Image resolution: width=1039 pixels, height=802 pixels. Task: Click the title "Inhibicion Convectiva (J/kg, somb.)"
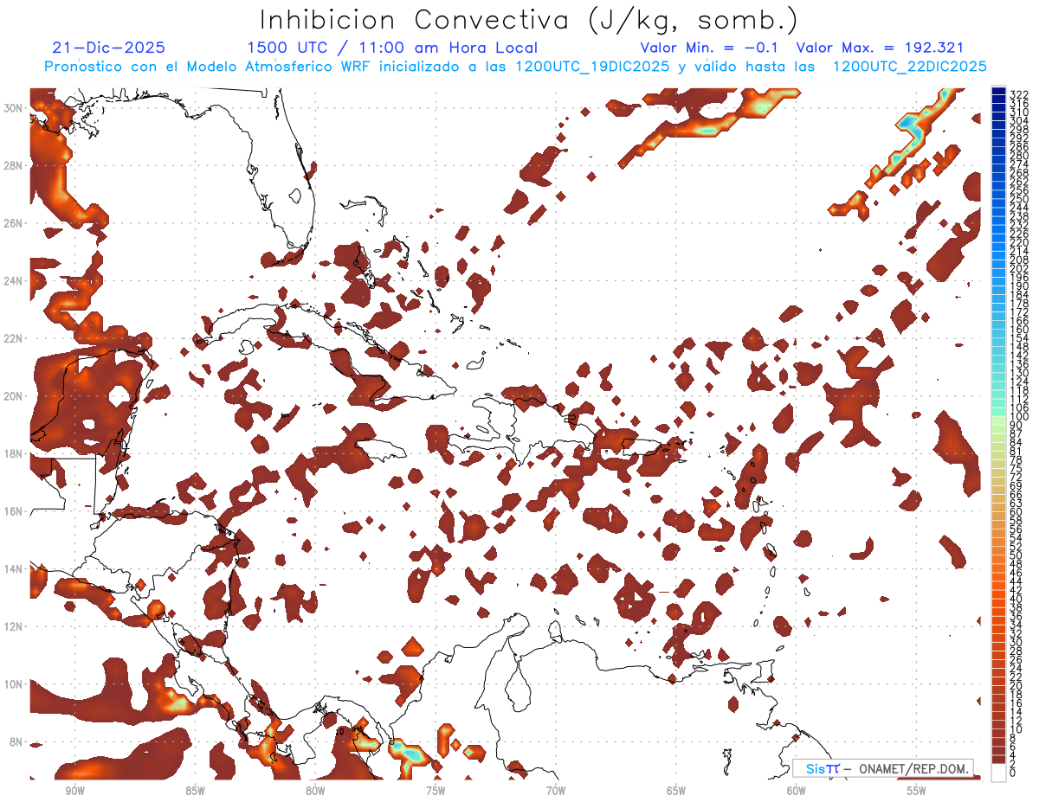528,21
